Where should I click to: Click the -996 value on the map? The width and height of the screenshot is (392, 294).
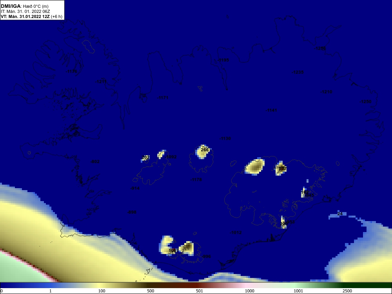[207, 256]
